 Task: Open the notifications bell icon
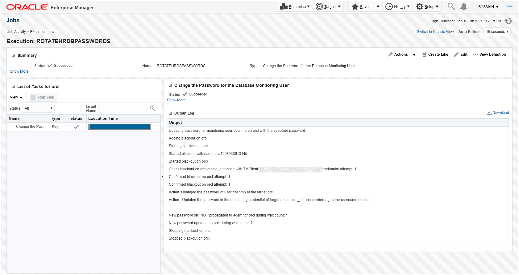463,6
